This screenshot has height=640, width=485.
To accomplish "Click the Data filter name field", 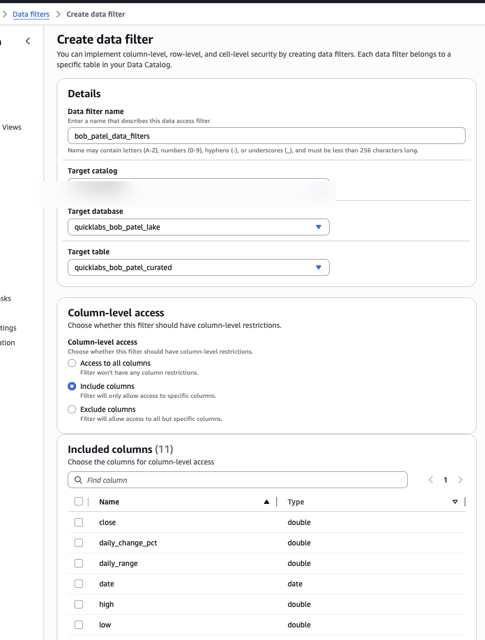I will pyautogui.click(x=267, y=136).
